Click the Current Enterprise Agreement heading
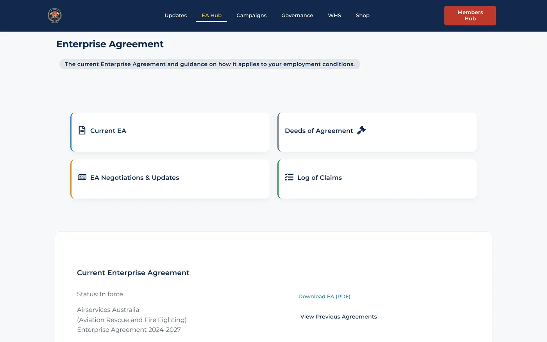The height and width of the screenshot is (342, 547). [133, 273]
